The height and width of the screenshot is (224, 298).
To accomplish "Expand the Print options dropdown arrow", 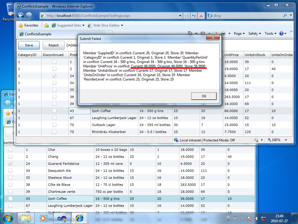I will pos(230,34).
